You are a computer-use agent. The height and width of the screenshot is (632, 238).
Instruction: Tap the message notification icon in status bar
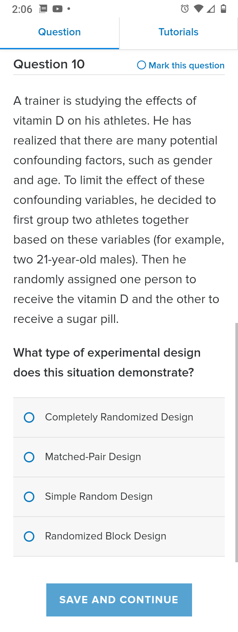(43, 9)
